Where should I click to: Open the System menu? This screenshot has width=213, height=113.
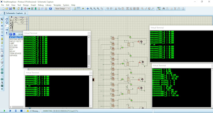pos(66,5)
